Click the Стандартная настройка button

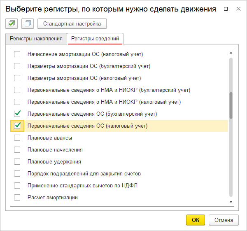(72, 24)
